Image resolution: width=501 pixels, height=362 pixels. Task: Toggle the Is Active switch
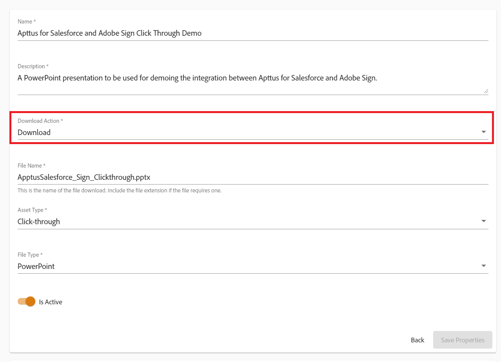26,302
